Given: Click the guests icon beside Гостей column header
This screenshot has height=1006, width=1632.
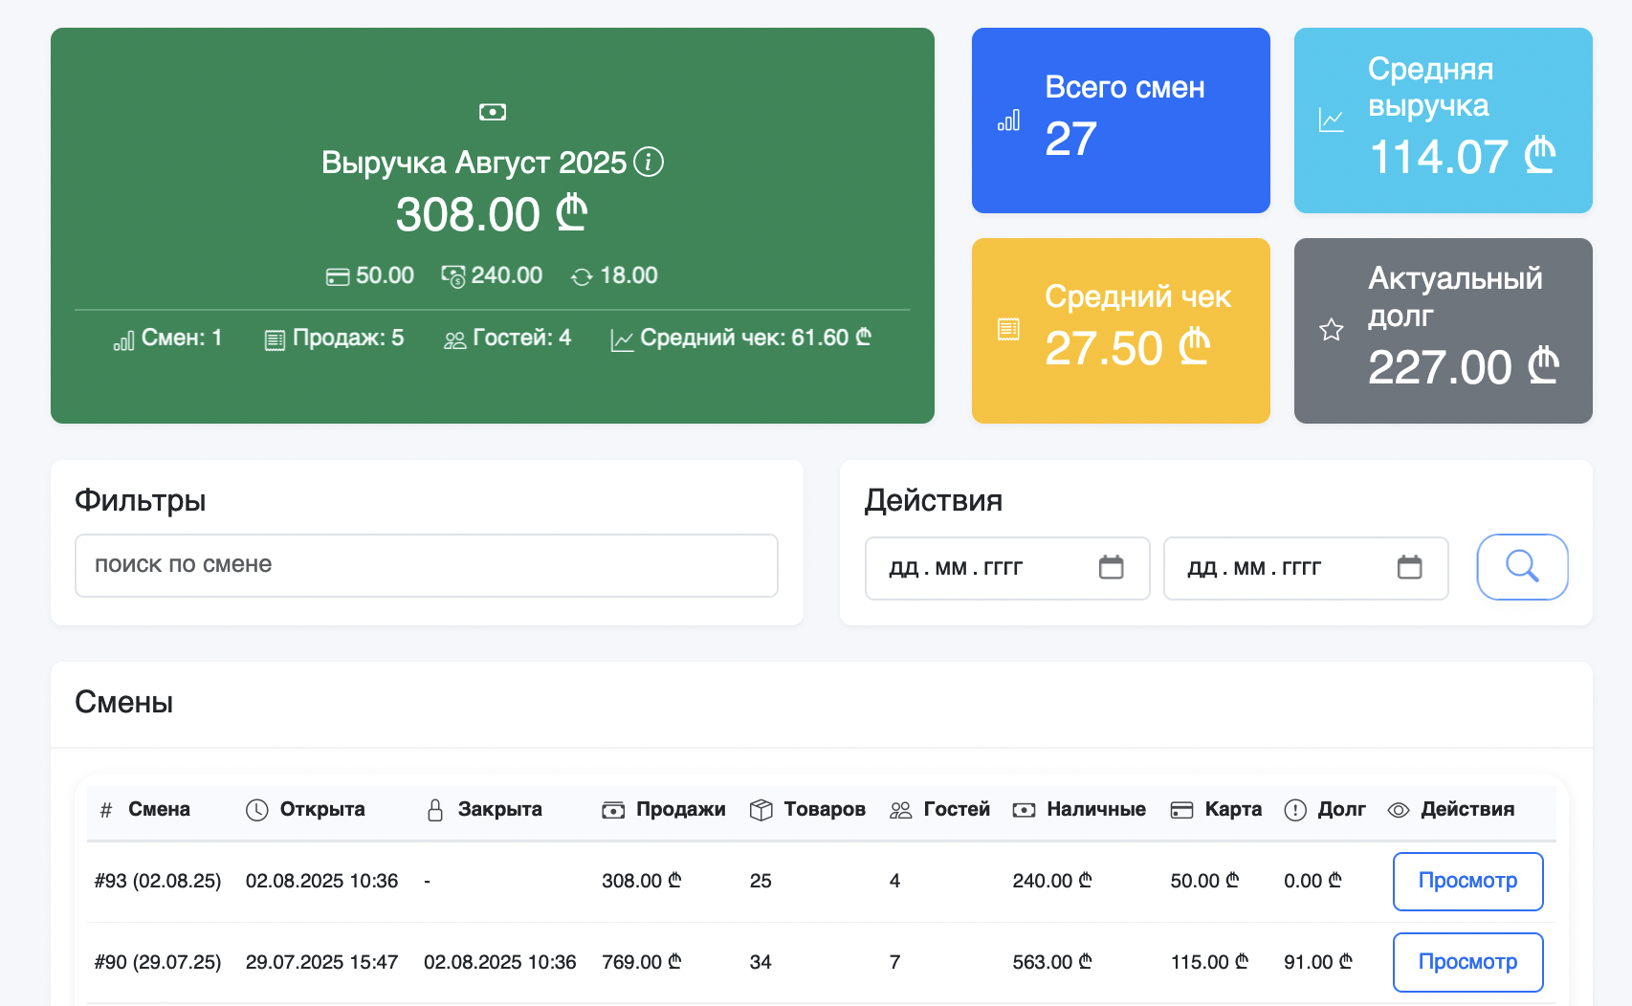Looking at the screenshot, I should coord(899,809).
